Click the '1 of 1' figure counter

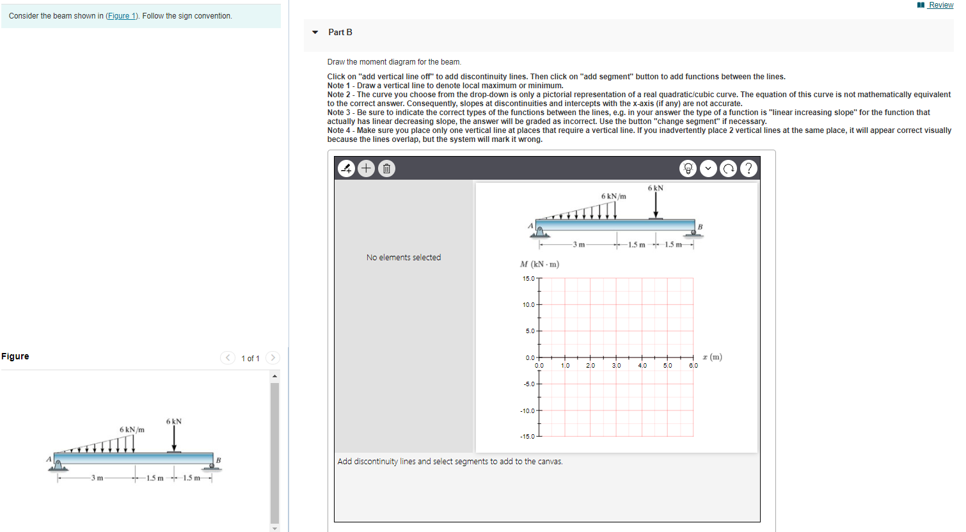(250, 359)
